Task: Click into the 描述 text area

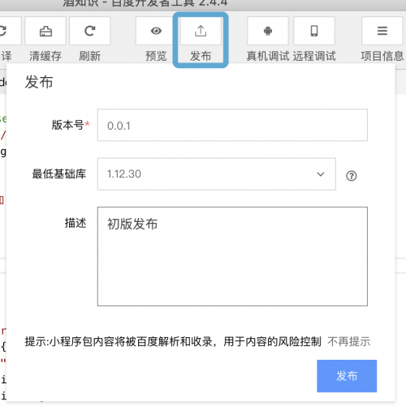Action: pyautogui.click(x=232, y=256)
